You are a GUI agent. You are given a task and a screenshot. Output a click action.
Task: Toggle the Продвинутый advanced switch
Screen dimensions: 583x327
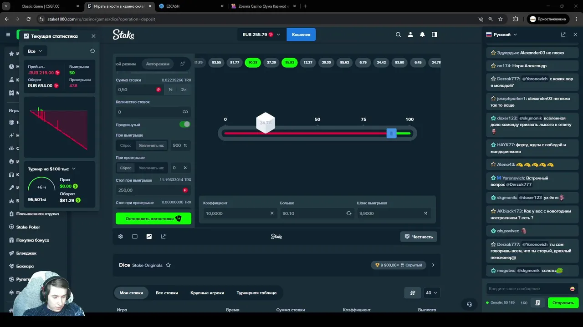184,124
